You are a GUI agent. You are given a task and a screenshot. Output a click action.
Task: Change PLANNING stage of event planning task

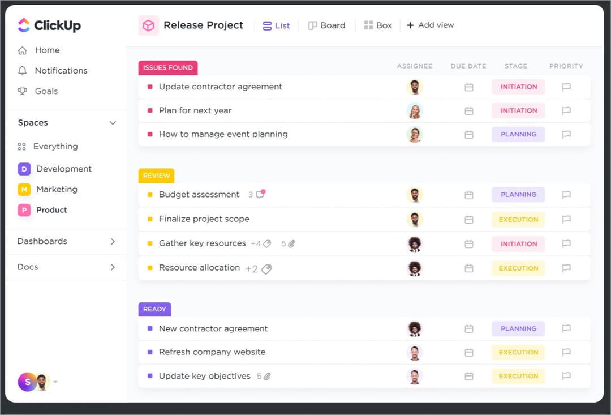pyautogui.click(x=518, y=135)
